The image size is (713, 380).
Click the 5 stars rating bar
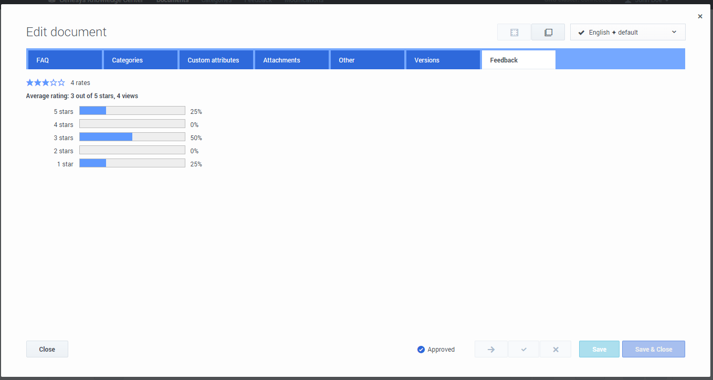click(132, 111)
